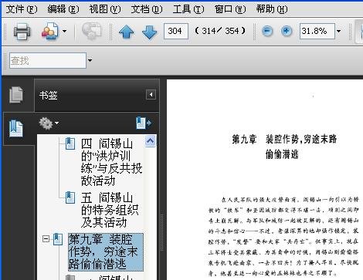Select bookmark 第九章 装腔作势，穷途末路偷偷潜逃
363x280 pixels.
point(106,252)
